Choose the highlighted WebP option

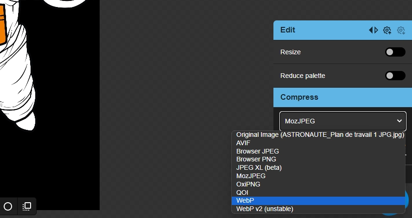pos(318,201)
